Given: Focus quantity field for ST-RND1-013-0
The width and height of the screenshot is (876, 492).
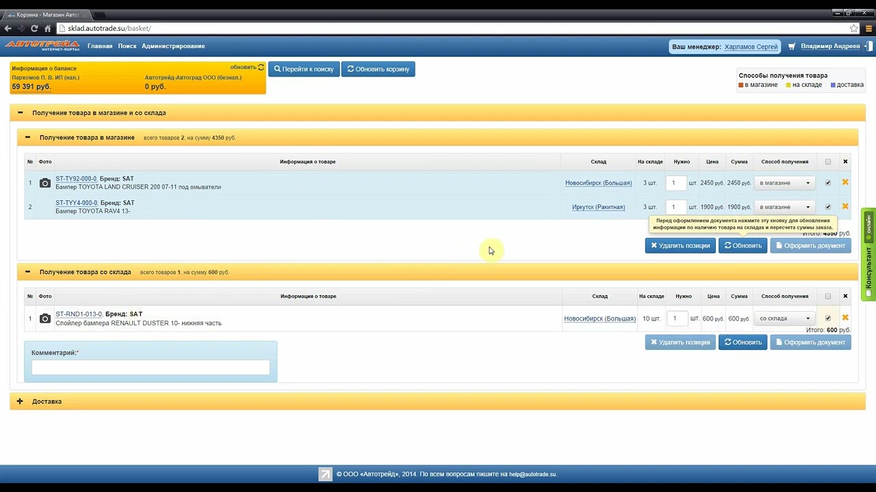Looking at the screenshot, I should (x=677, y=318).
